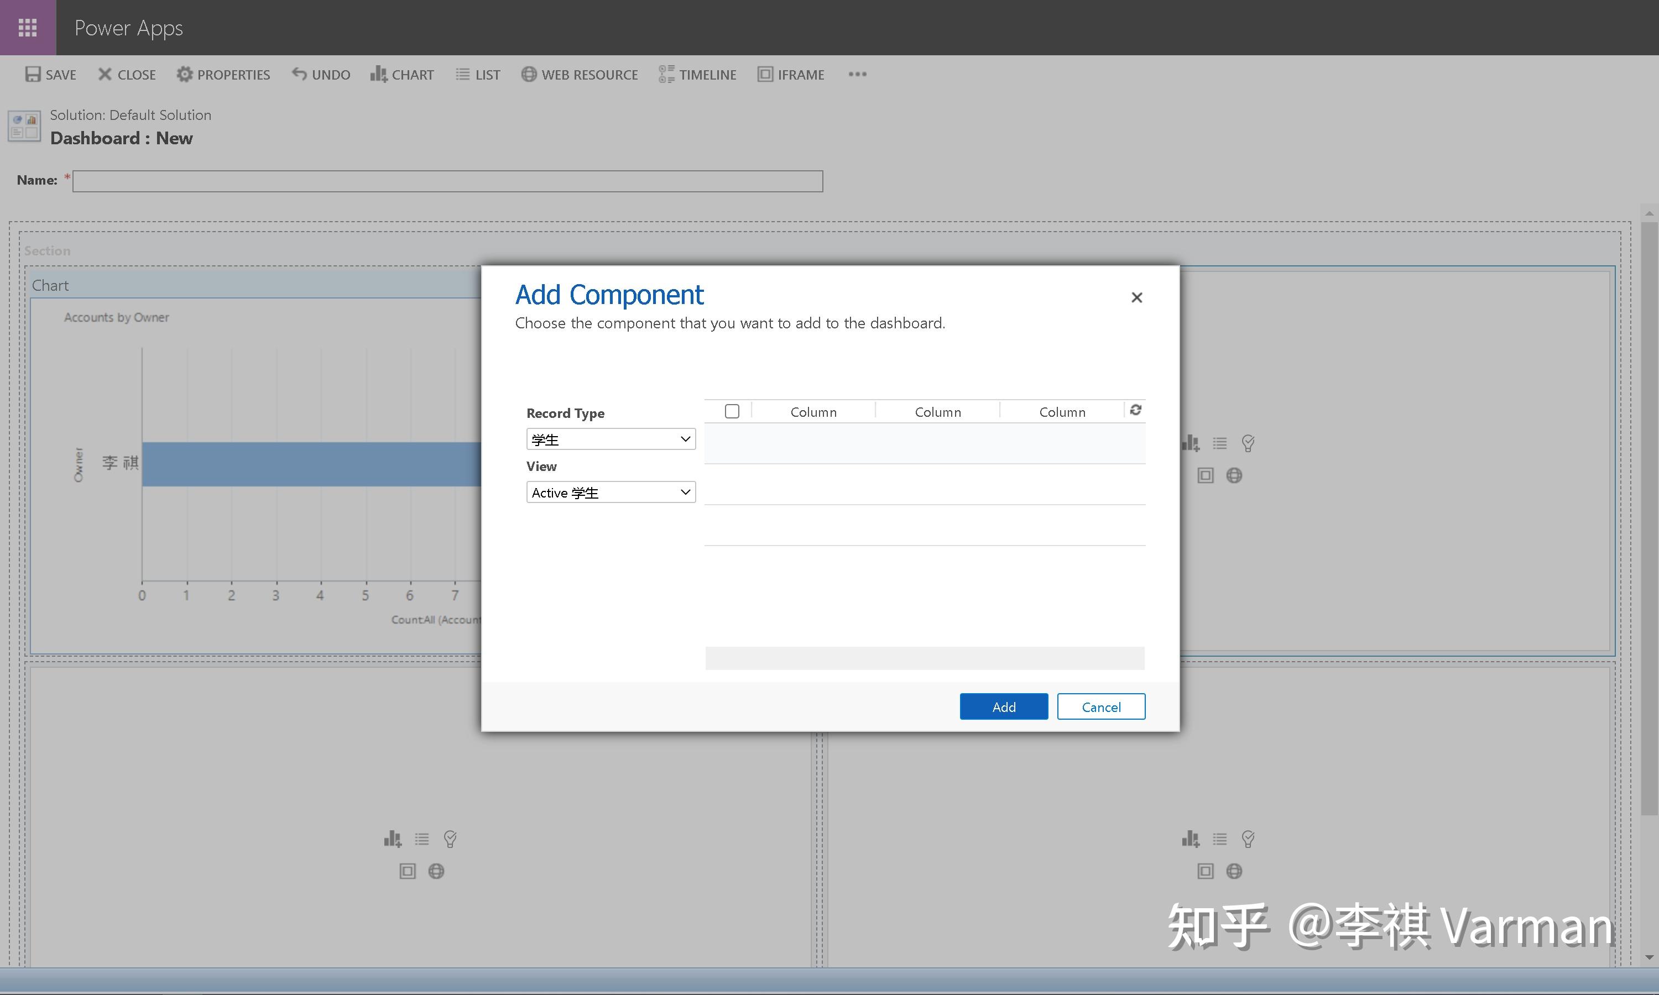
Task: Open the Record Type dropdown
Action: (610, 439)
